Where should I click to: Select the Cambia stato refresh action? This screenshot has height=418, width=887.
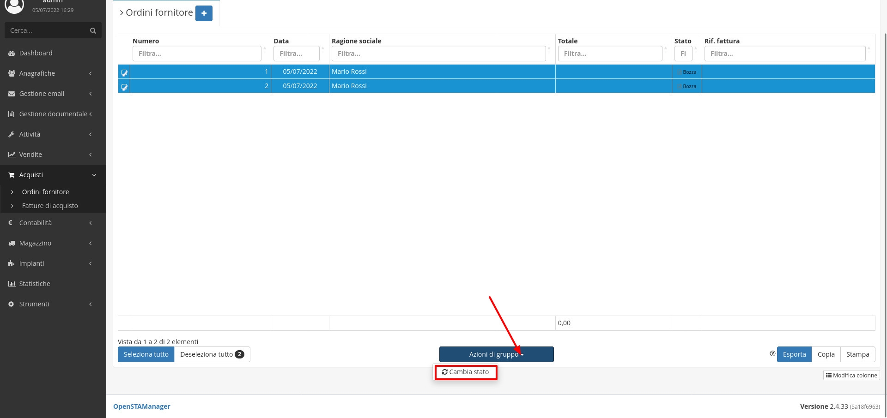pyautogui.click(x=465, y=372)
